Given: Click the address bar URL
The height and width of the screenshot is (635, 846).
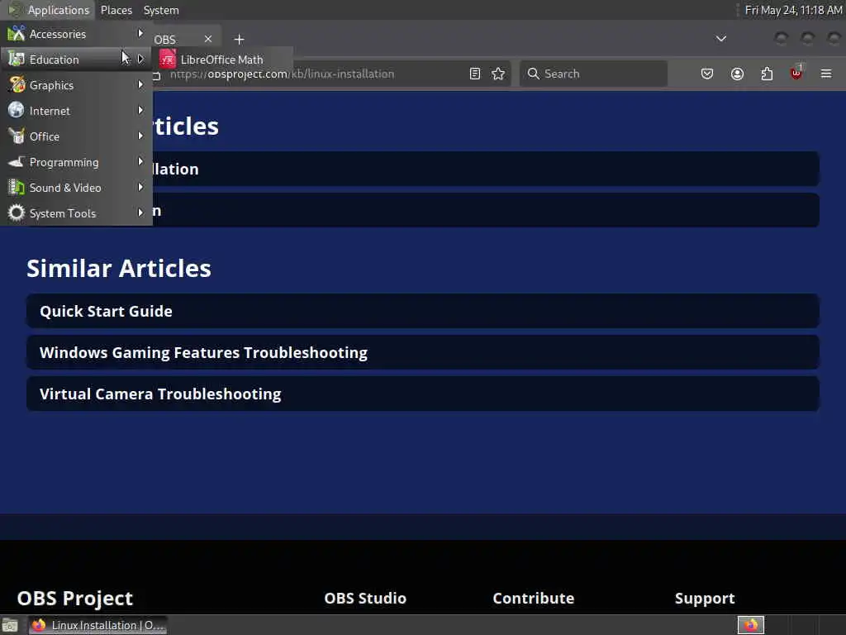Looking at the screenshot, I should [x=282, y=74].
